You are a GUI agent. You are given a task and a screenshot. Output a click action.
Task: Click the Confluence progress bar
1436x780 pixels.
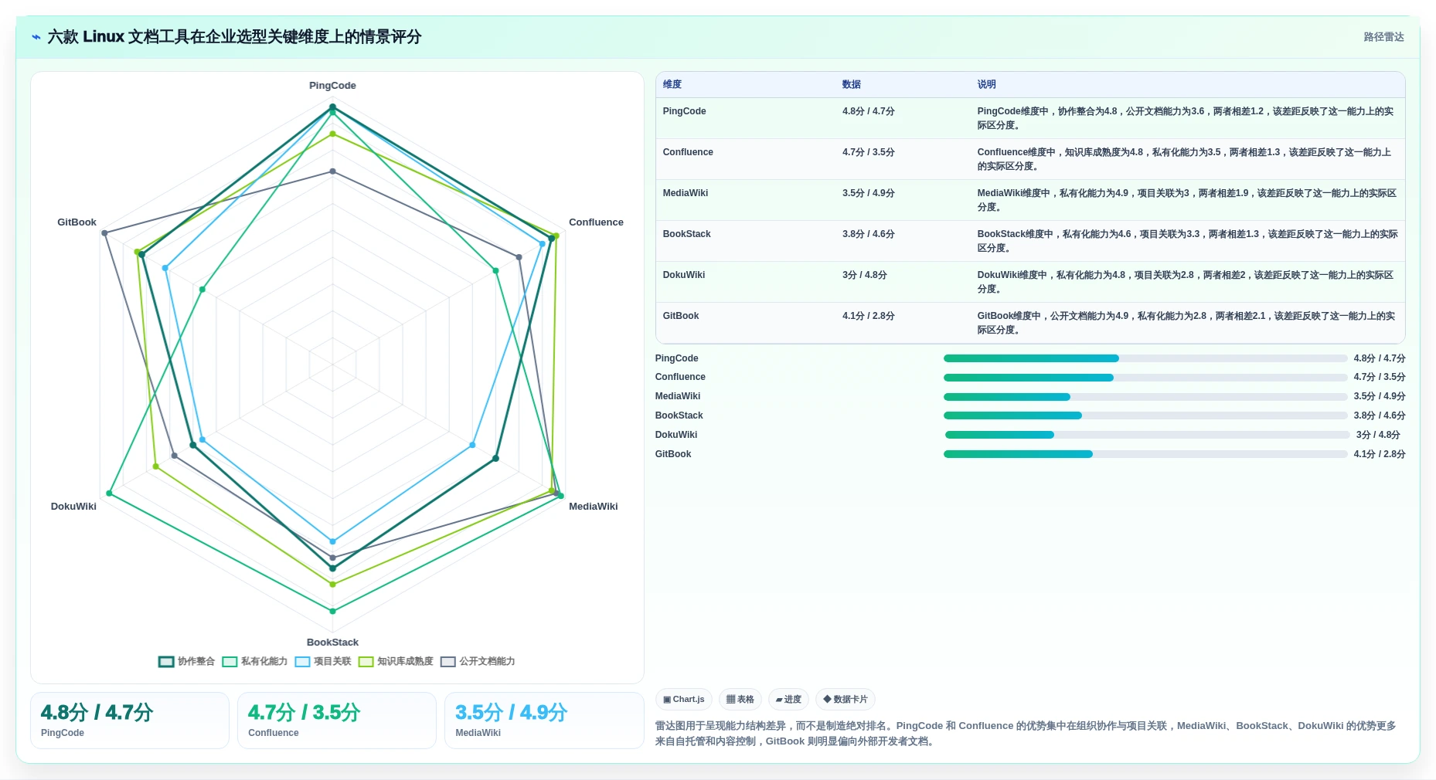(1145, 378)
